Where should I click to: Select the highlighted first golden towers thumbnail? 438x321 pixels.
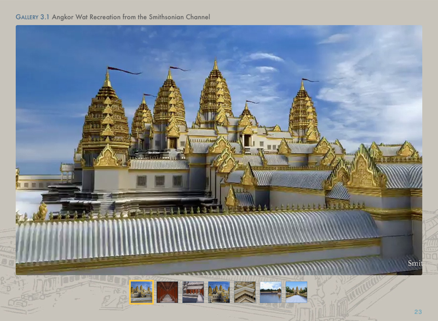pos(141,292)
